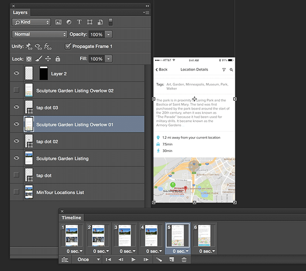This screenshot has width=306, height=271.
Task: Hide Layer 2 using its eye icon
Action: click(x=17, y=74)
